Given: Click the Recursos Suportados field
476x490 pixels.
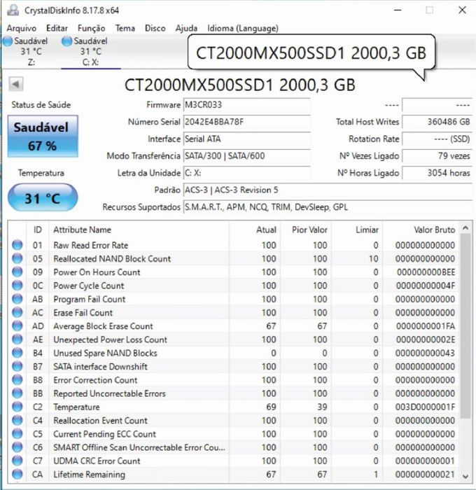Looking at the screenshot, I should pyautogui.click(x=328, y=207).
